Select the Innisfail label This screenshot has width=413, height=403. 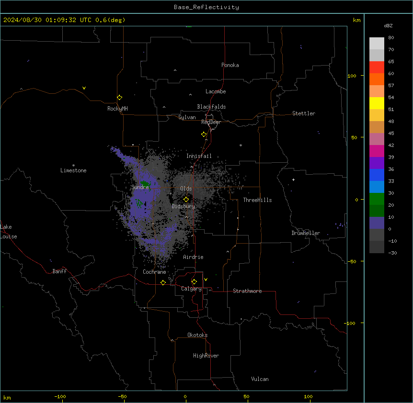click(x=199, y=156)
